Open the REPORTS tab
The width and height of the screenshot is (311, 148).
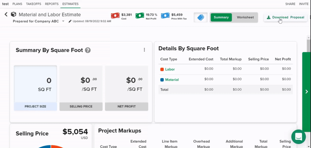click(x=52, y=4)
